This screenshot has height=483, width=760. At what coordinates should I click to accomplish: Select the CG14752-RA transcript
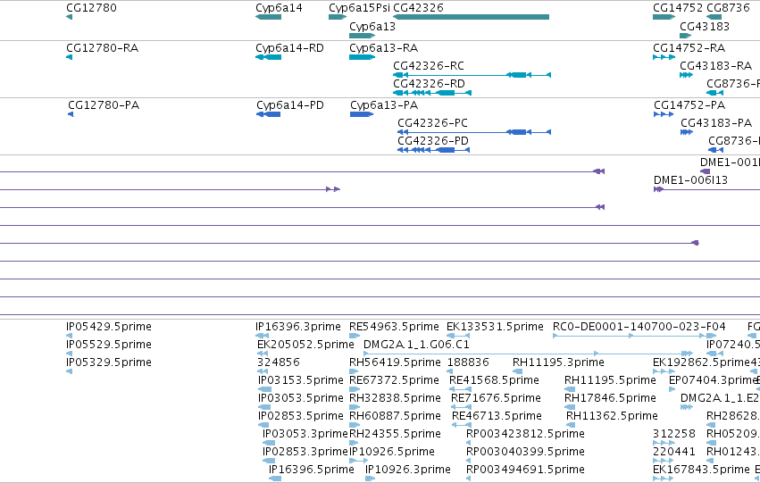point(664,57)
